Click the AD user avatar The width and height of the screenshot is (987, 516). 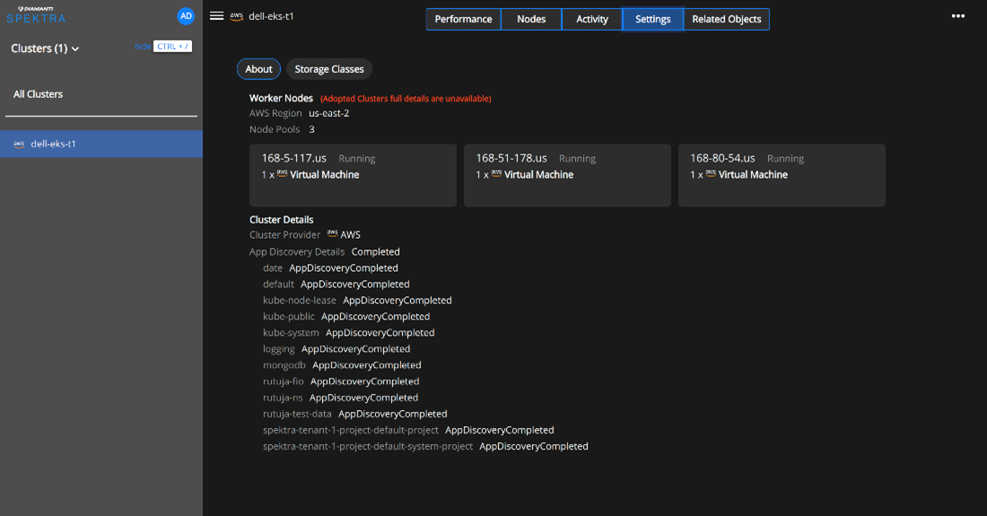(x=186, y=16)
